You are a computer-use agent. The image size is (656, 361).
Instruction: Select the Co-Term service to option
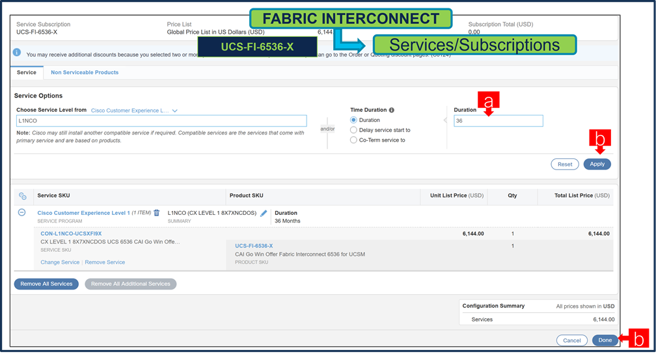[x=353, y=140]
